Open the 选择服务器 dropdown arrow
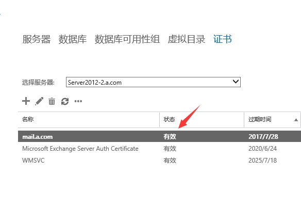 click(x=236, y=82)
